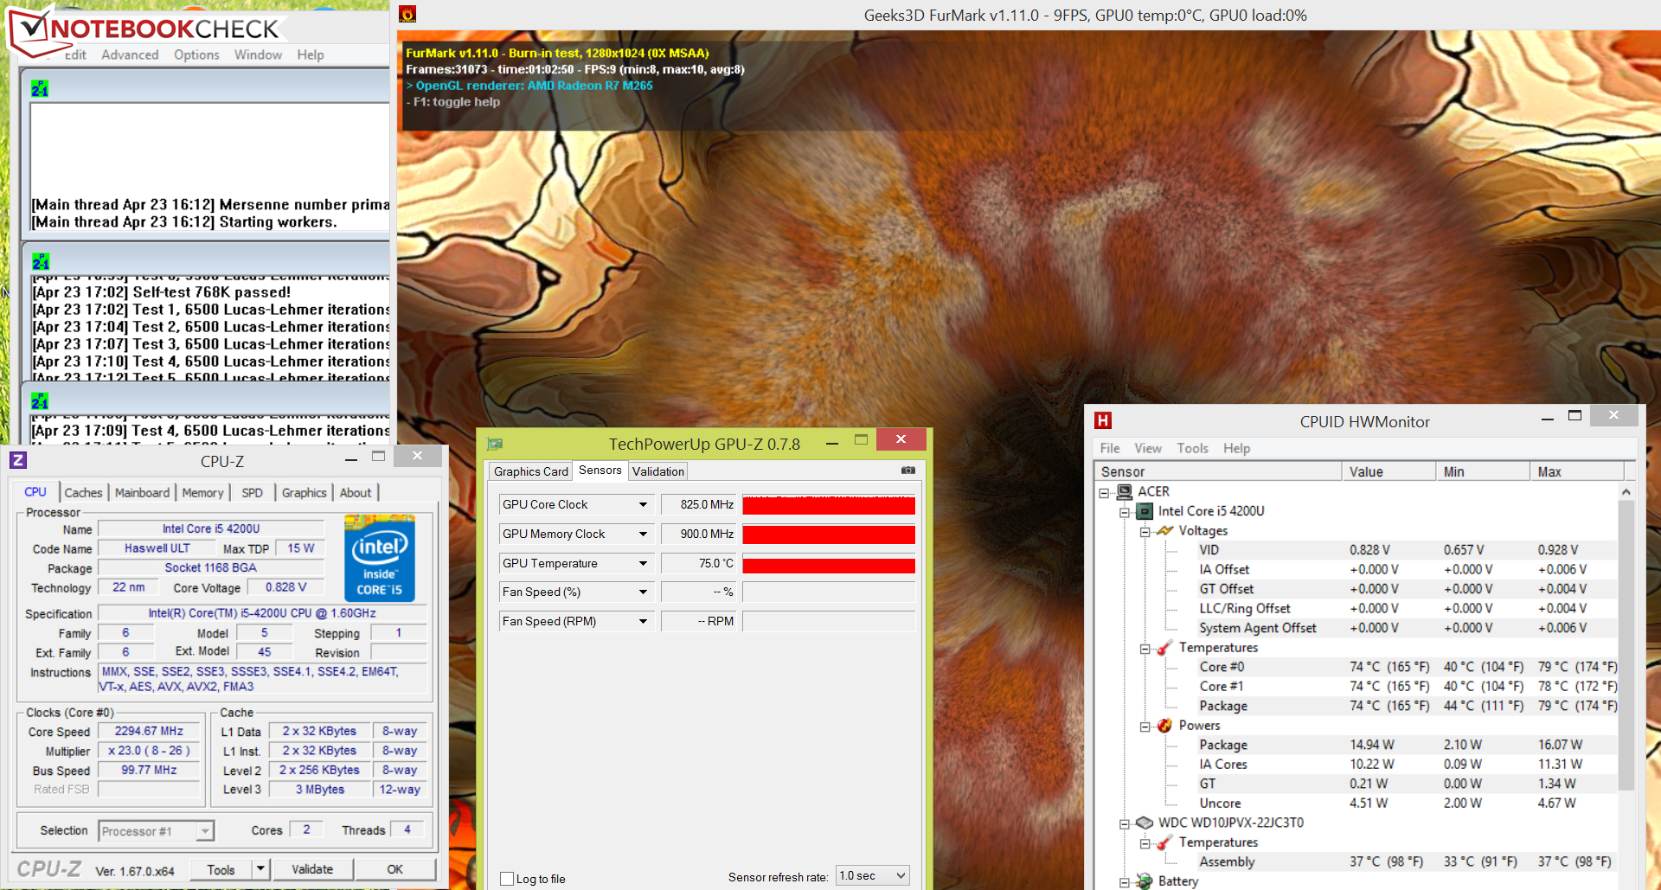The image size is (1661, 890).
Task: Open the GPU Temperature sensor dropdown
Action: (643, 563)
